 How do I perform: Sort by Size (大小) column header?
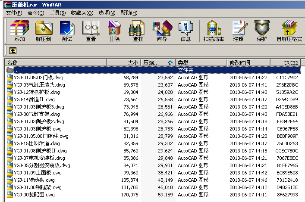123,62
